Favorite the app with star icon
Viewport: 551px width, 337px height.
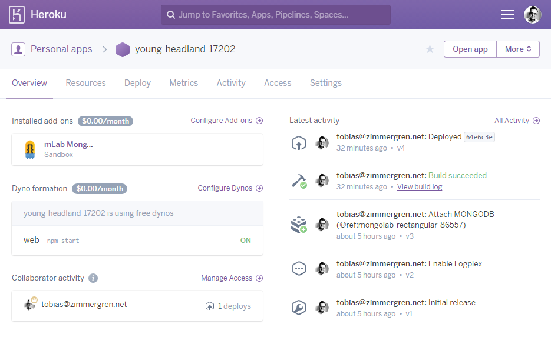point(430,49)
